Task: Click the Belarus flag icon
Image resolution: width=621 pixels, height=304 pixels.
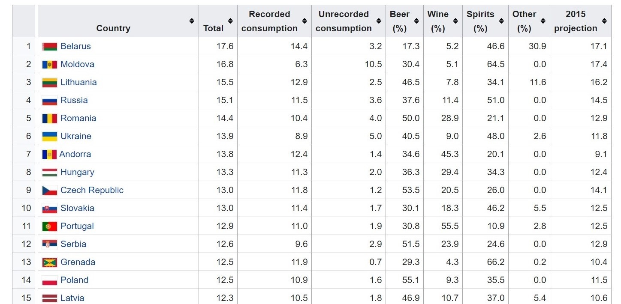Action: pos(50,47)
